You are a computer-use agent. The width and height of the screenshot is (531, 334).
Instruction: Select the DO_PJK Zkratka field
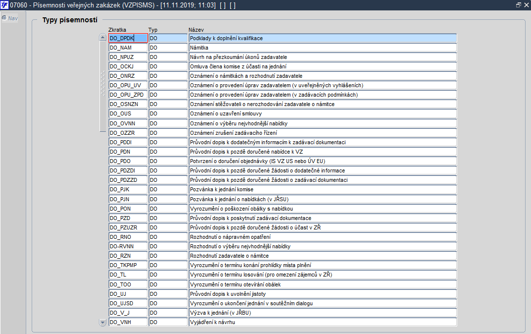(128, 190)
